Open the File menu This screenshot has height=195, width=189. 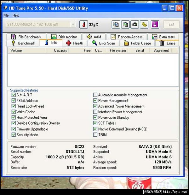tap(6, 15)
